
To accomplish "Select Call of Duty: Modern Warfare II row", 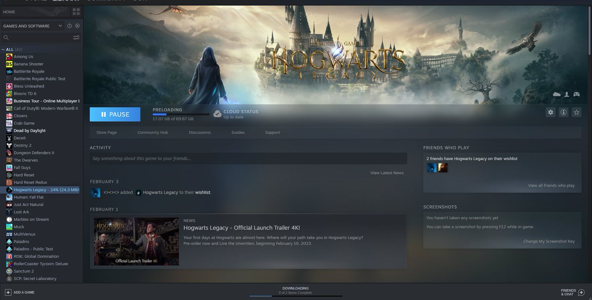I will click(x=41, y=109).
